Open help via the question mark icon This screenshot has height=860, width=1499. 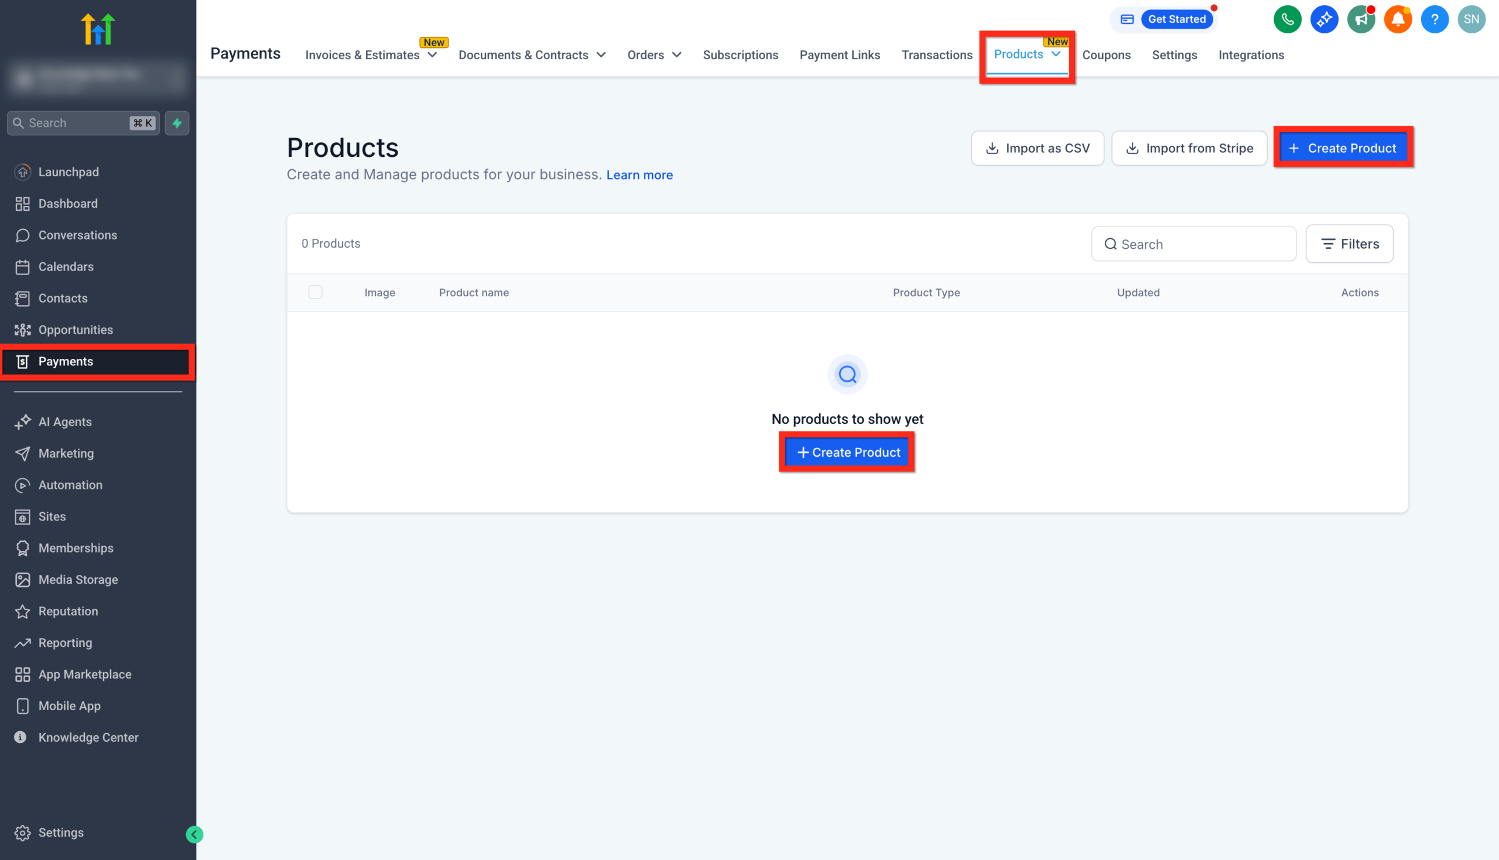pos(1435,19)
